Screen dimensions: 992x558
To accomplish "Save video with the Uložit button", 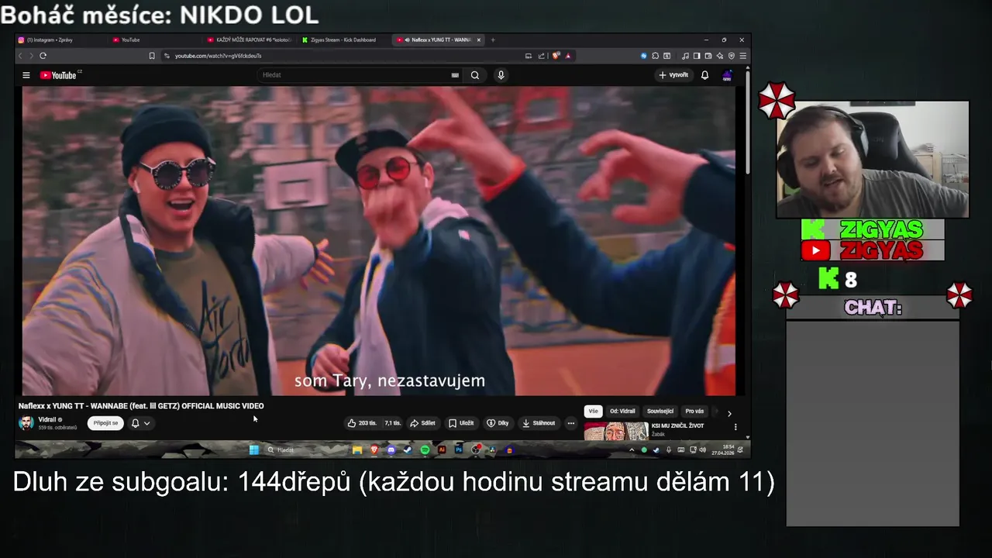I will point(461,423).
